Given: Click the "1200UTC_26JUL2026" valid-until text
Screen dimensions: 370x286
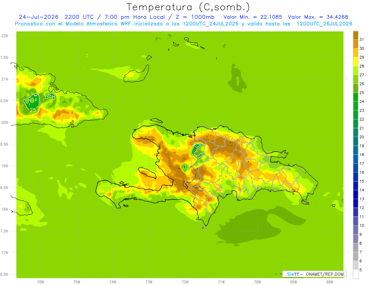Looking at the screenshot, I should (324, 24).
